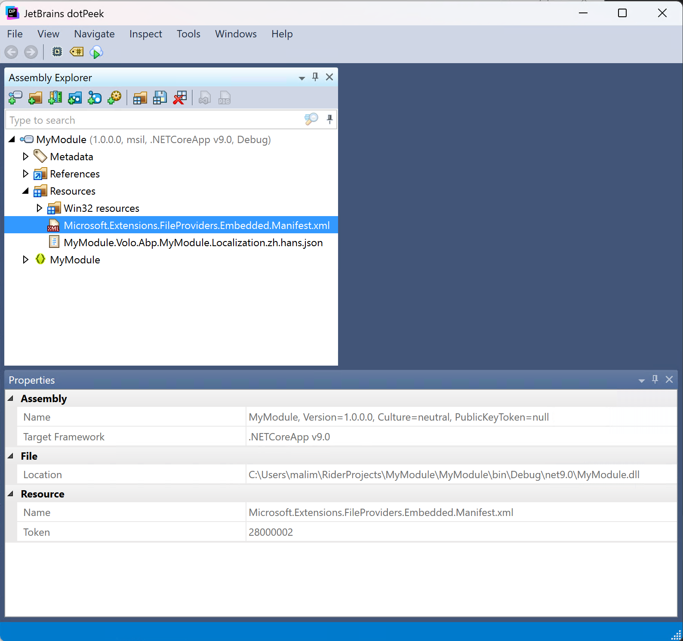This screenshot has height=641, width=683.
Task: Click the Save assembly list floppy icon
Action: (x=160, y=98)
